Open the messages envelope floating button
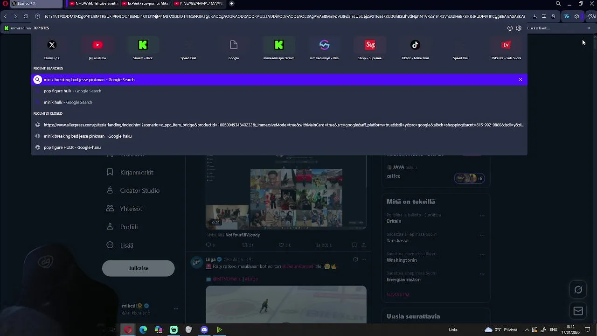Viewport: 597px width, 336px height. point(578,311)
